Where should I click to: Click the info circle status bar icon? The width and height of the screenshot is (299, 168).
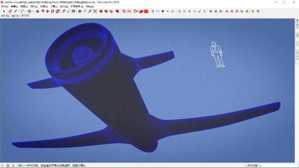point(8,166)
